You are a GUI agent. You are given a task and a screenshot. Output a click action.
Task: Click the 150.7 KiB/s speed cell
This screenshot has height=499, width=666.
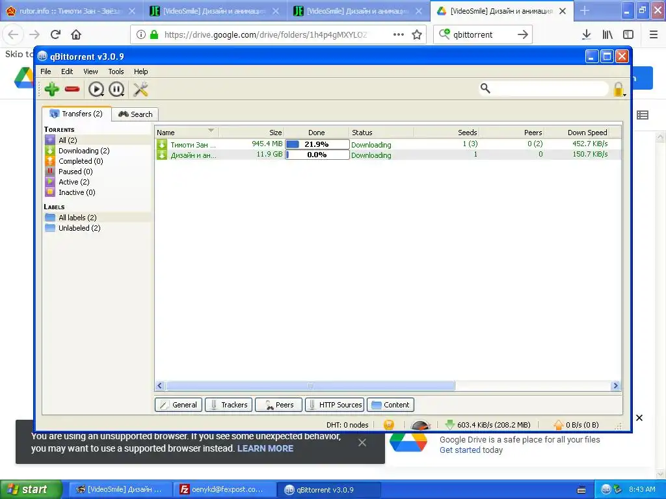(590, 155)
